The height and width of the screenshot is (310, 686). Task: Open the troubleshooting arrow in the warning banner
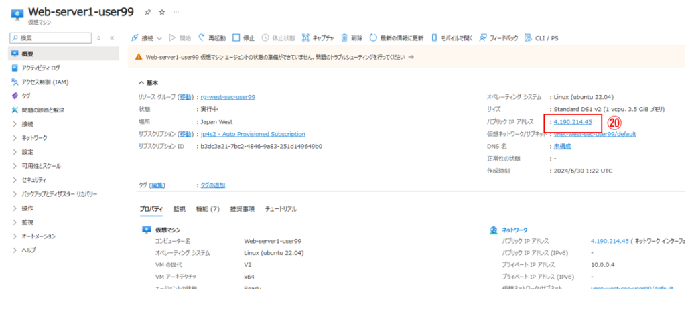tap(411, 57)
